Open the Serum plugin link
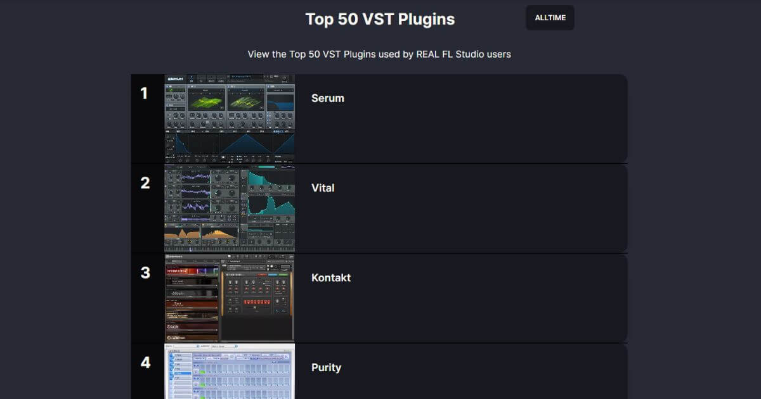Screen dimensions: 761x399 click(327, 98)
